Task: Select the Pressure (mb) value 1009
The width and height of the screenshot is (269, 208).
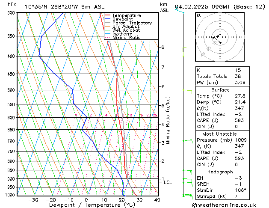Action: click(241, 140)
